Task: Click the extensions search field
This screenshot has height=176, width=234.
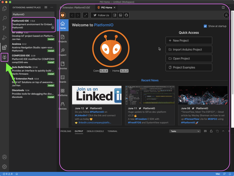Action: point(33,14)
